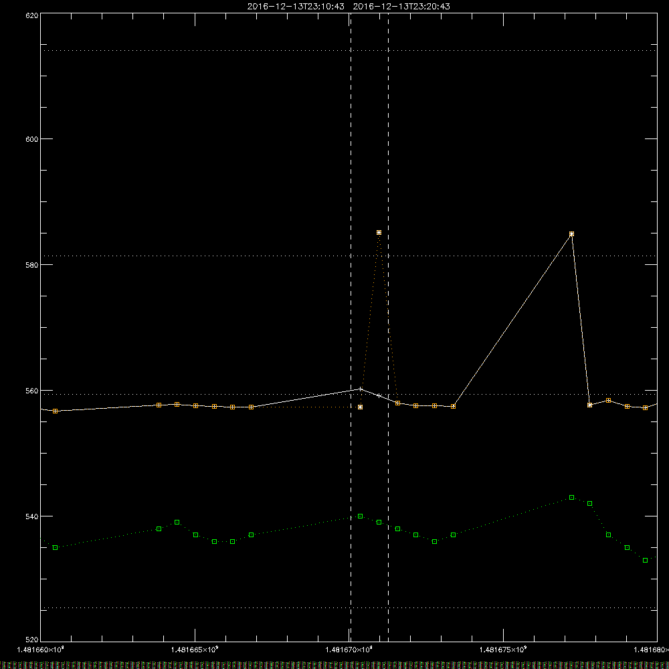Select the 520 y-axis label
Screen dimensions: 669x669
32,640
